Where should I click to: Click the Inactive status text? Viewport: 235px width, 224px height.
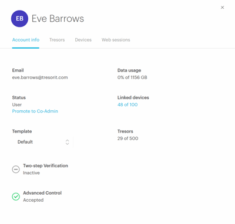coord(31,173)
